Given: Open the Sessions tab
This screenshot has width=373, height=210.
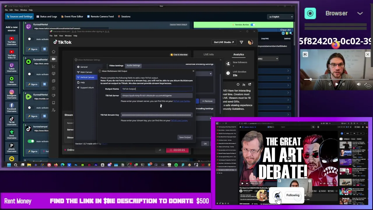Looking at the screenshot, I should coord(124,17).
